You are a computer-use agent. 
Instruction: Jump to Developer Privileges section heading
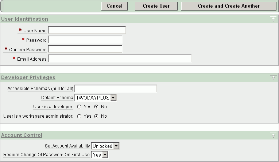(x=28, y=77)
